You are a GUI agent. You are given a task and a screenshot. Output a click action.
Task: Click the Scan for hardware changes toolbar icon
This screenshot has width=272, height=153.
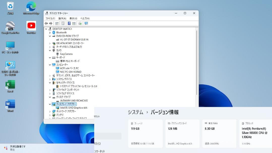coord(74,23)
